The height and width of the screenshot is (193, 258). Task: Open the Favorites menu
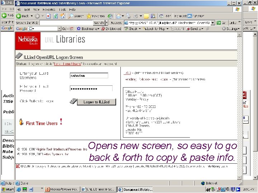tap(49, 10)
